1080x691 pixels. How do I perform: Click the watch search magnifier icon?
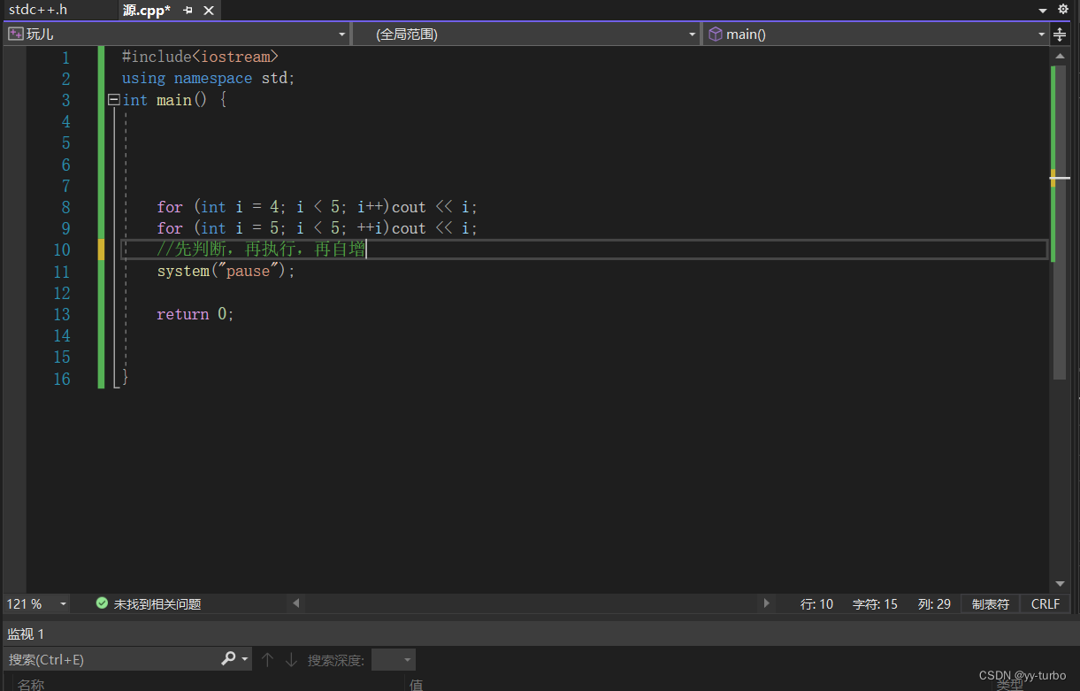tap(228, 658)
